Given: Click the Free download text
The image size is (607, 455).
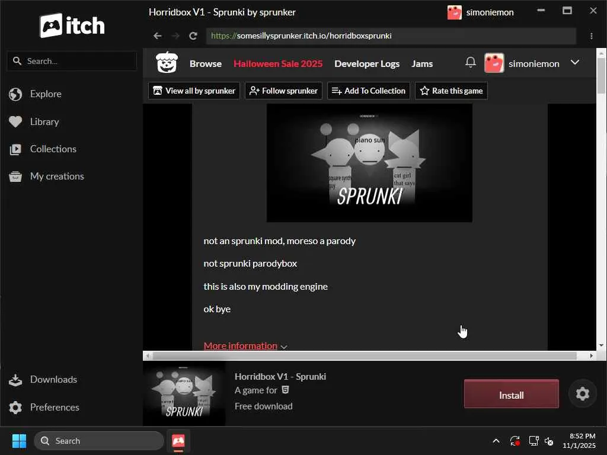Looking at the screenshot, I should tap(264, 406).
